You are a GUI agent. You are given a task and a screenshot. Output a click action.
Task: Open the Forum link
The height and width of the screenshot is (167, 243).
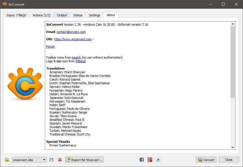coord(50,46)
